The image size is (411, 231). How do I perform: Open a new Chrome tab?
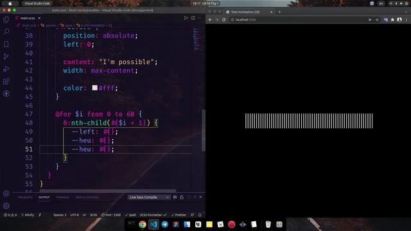pyautogui.click(x=279, y=12)
